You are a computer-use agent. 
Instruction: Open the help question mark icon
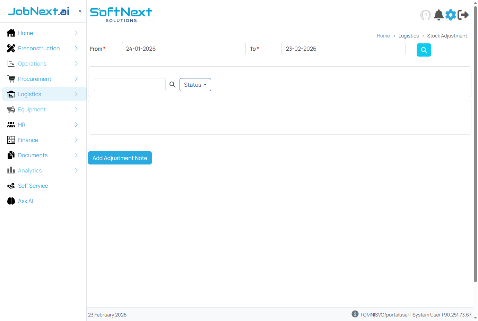(425, 15)
